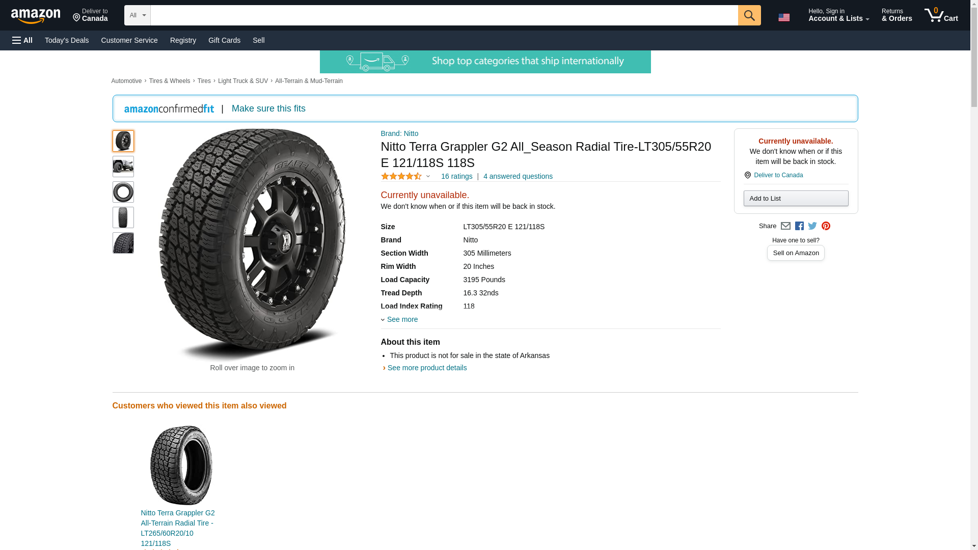This screenshot has width=978, height=550.
Task: Share via email icon
Action: point(785,226)
